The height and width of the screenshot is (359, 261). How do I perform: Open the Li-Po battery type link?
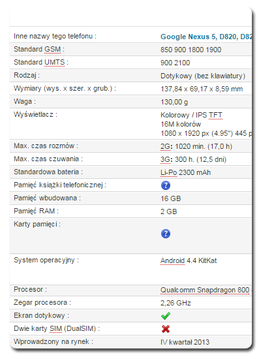tap(168, 172)
